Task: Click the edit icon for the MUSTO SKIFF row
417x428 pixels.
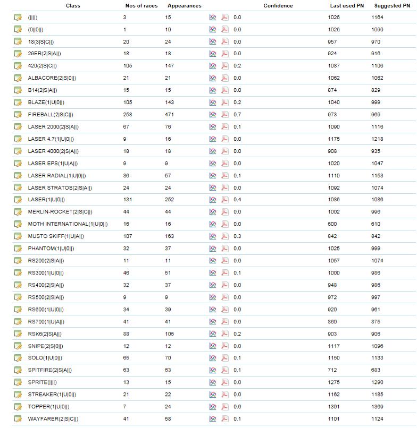Action: click(x=18, y=236)
